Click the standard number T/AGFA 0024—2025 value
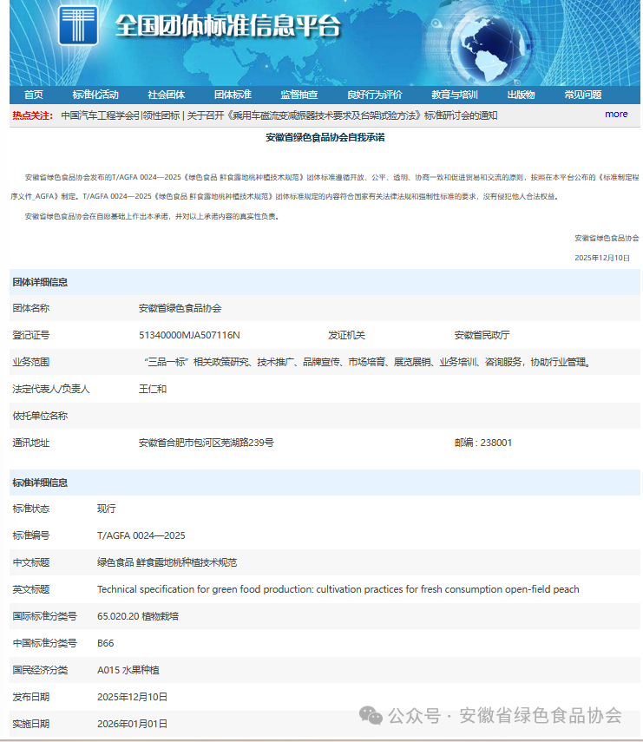The height and width of the screenshot is (742, 643). [x=141, y=535]
